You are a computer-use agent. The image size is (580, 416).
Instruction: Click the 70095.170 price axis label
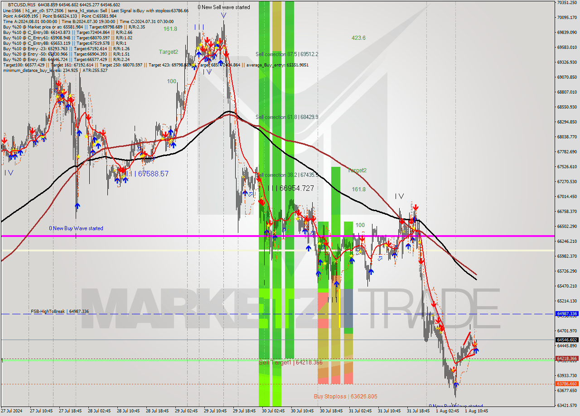click(x=567, y=18)
